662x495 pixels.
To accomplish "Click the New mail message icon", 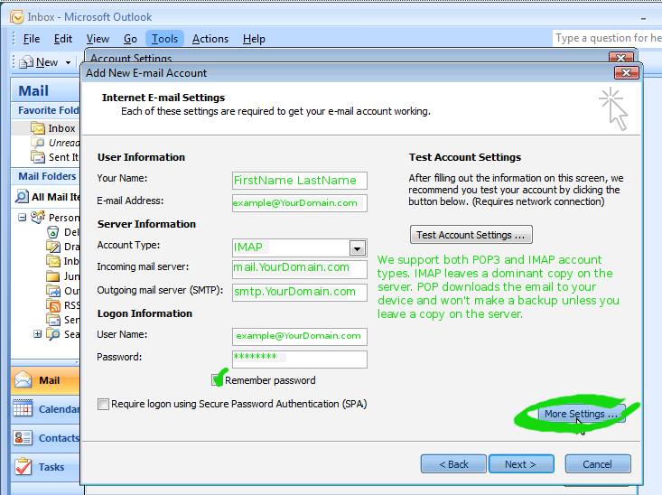I will [26, 62].
